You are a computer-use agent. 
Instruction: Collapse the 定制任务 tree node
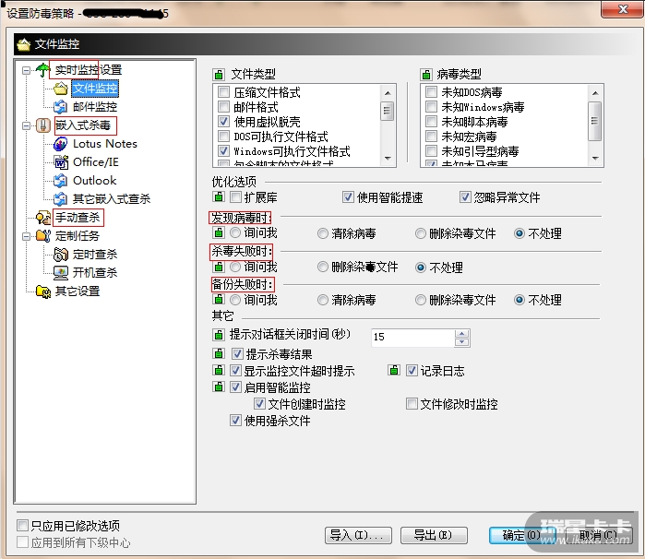pos(27,236)
